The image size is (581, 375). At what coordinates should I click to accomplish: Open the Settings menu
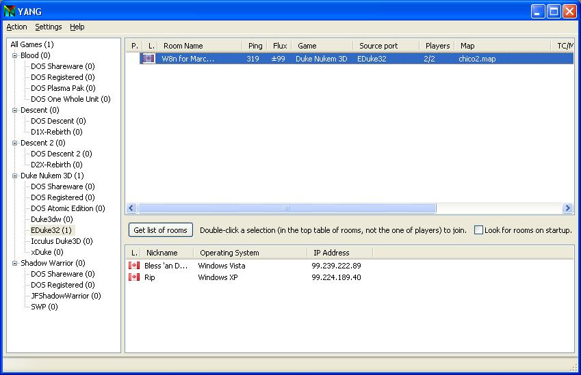click(48, 27)
